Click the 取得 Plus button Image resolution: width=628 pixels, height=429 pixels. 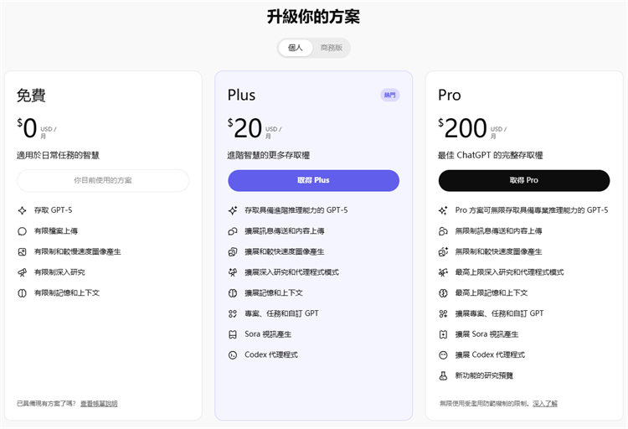pos(314,180)
